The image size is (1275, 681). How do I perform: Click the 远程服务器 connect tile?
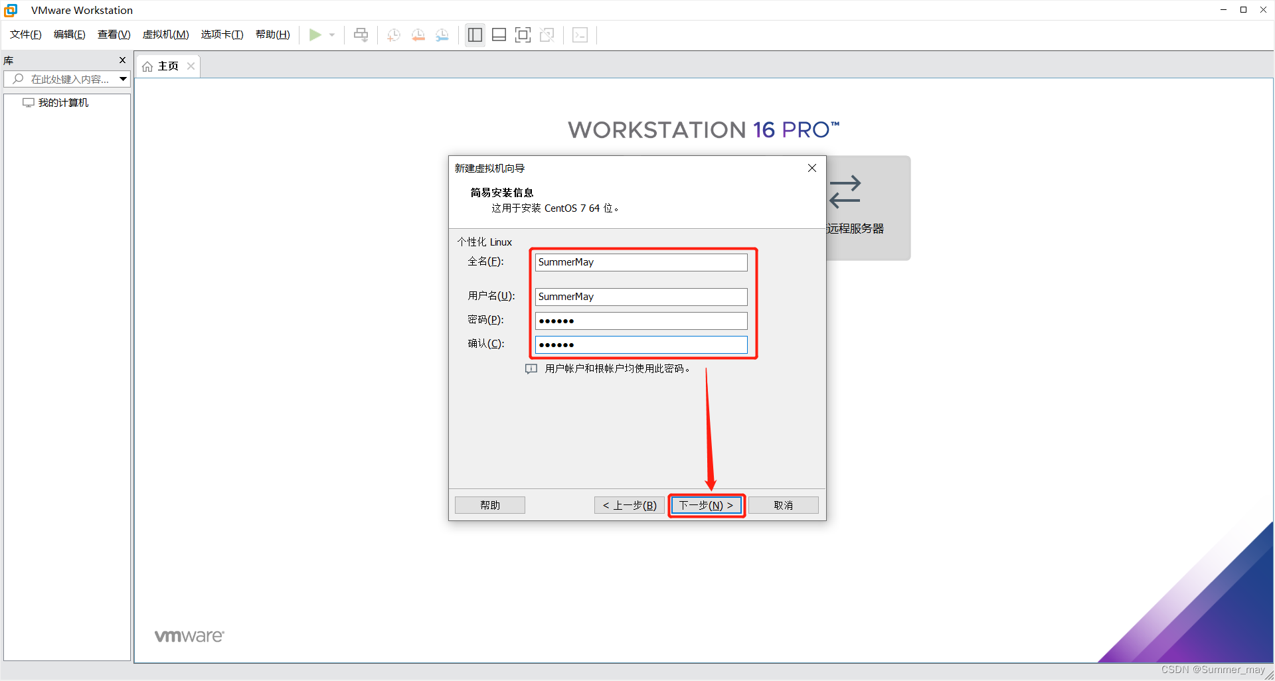tap(869, 208)
